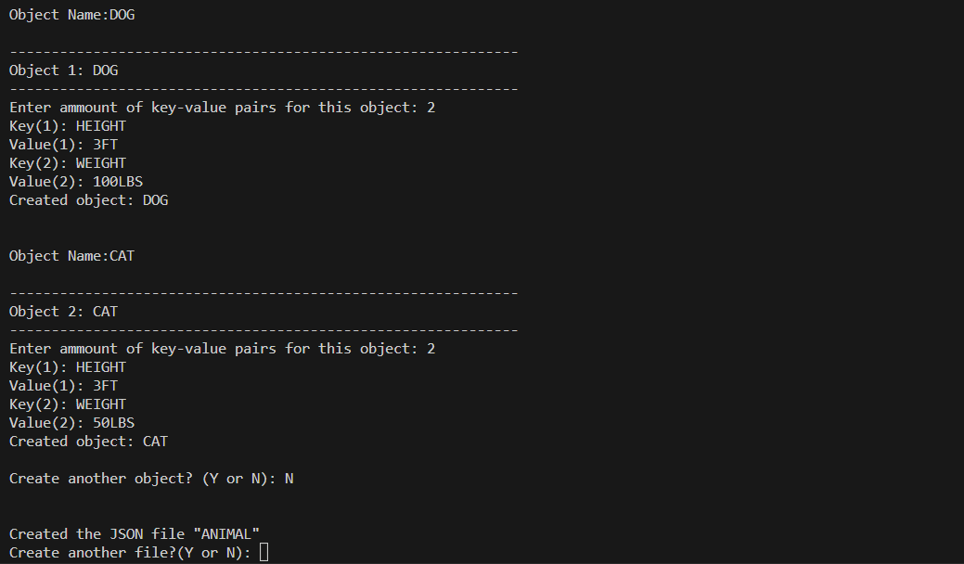Viewport: 964px width, 564px height.
Task: Click the first 'Value(1): 3FT' line under DOG
Action: click(x=63, y=145)
